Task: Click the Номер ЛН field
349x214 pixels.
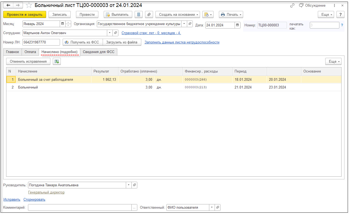Action: click(x=41, y=42)
